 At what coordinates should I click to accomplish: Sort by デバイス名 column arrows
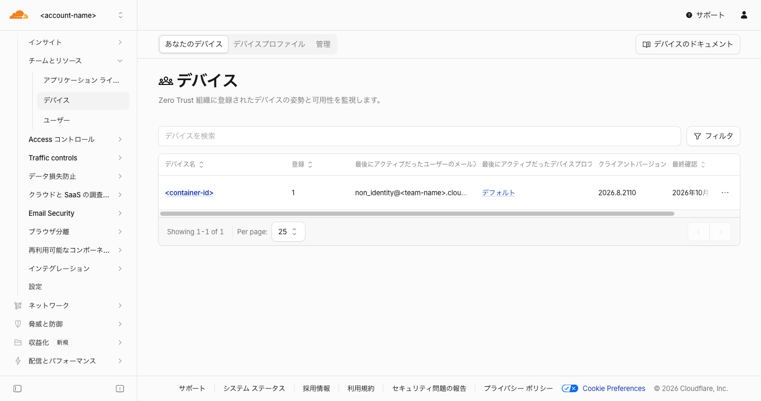(x=201, y=165)
